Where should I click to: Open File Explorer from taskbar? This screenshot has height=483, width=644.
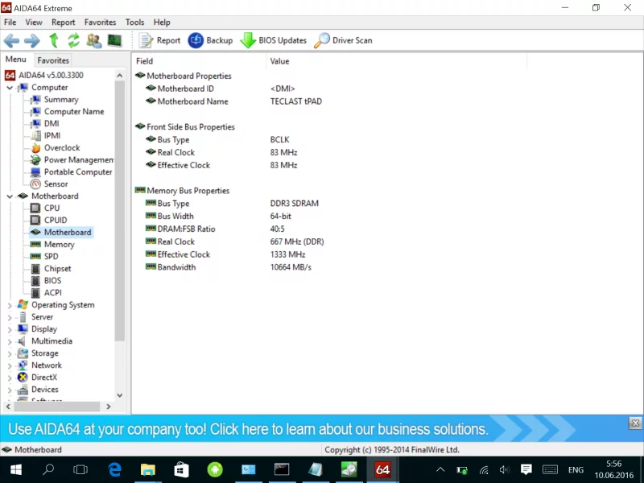(148, 469)
